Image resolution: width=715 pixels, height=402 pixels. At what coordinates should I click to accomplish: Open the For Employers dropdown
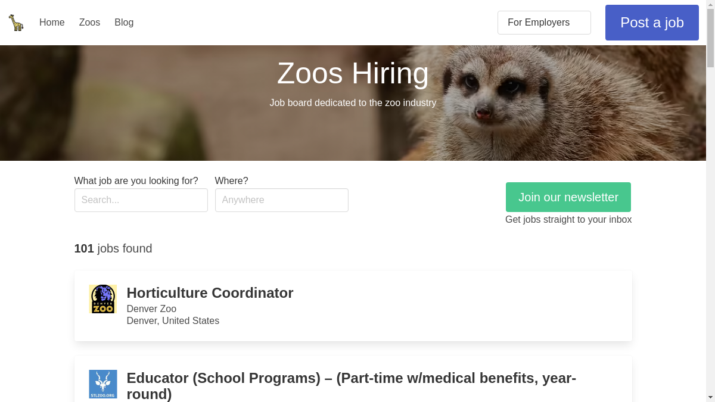coord(544,23)
